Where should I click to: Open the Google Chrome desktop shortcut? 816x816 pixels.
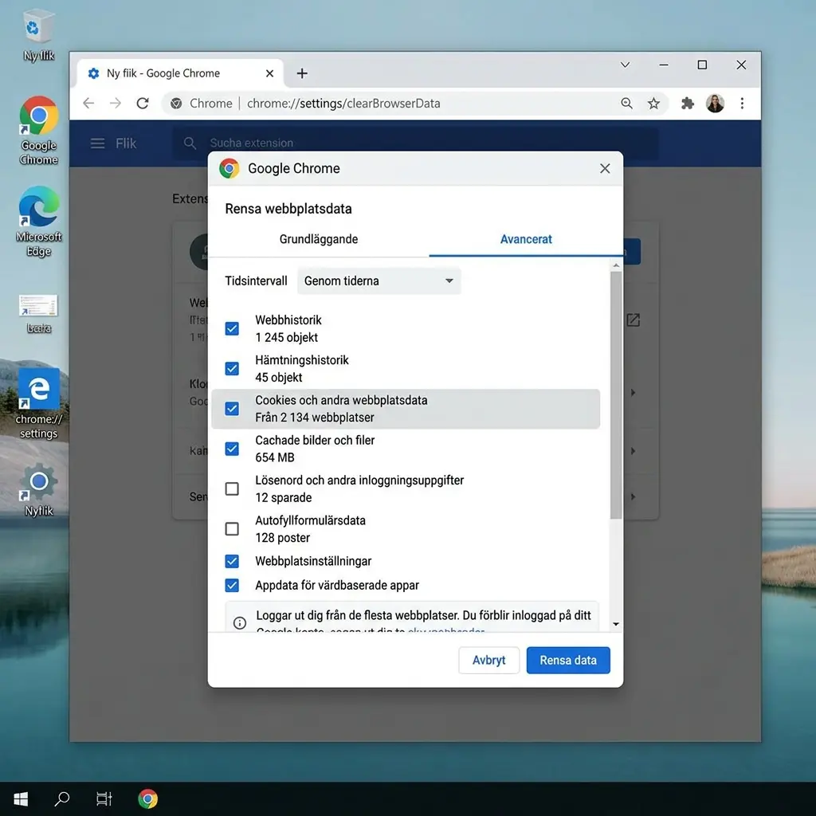[38, 130]
